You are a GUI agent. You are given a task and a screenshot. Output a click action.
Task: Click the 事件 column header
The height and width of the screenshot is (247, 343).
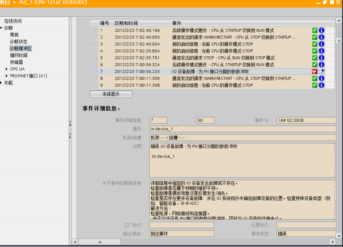tap(177, 23)
